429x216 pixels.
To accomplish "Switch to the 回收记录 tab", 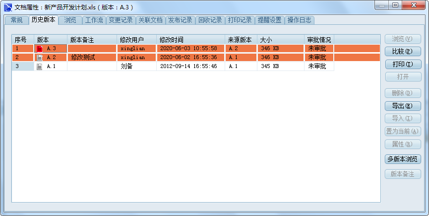I will 210,20.
